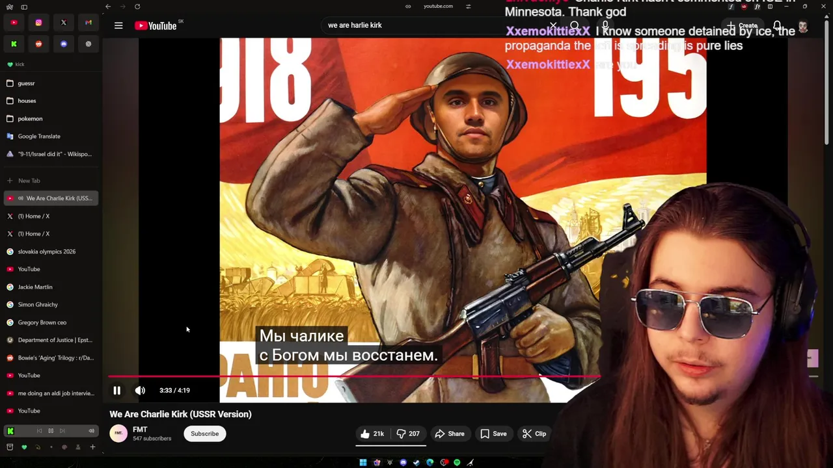Expand the pokemon folder

pos(51,118)
